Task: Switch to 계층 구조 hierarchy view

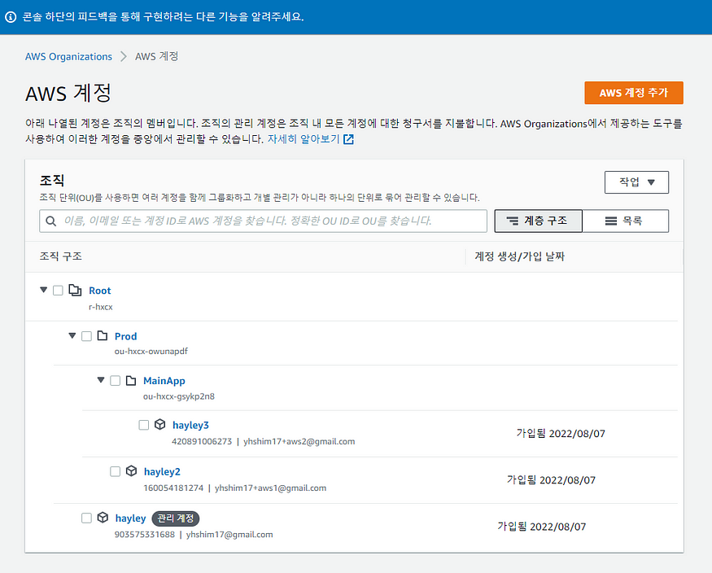Action: click(538, 221)
